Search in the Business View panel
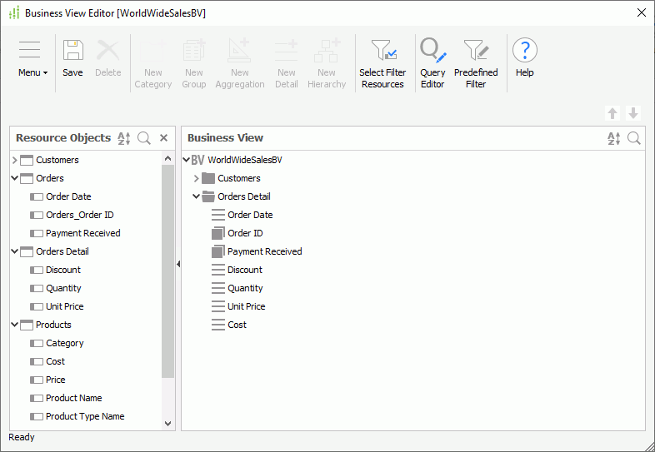The width and height of the screenshot is (655, 452). pos(634,138)
